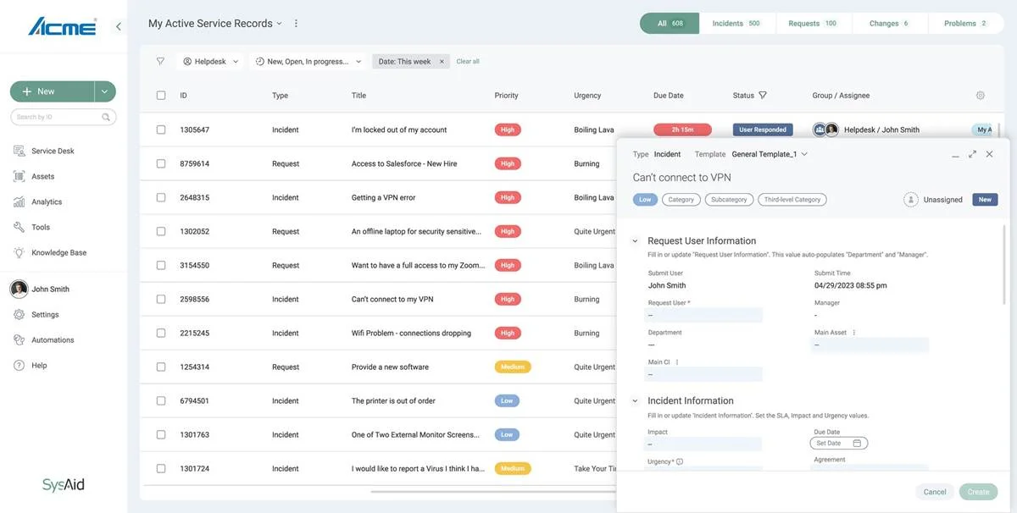Open Service Desk sidebar icon
Screen dimensions: 1017x513
19,151
